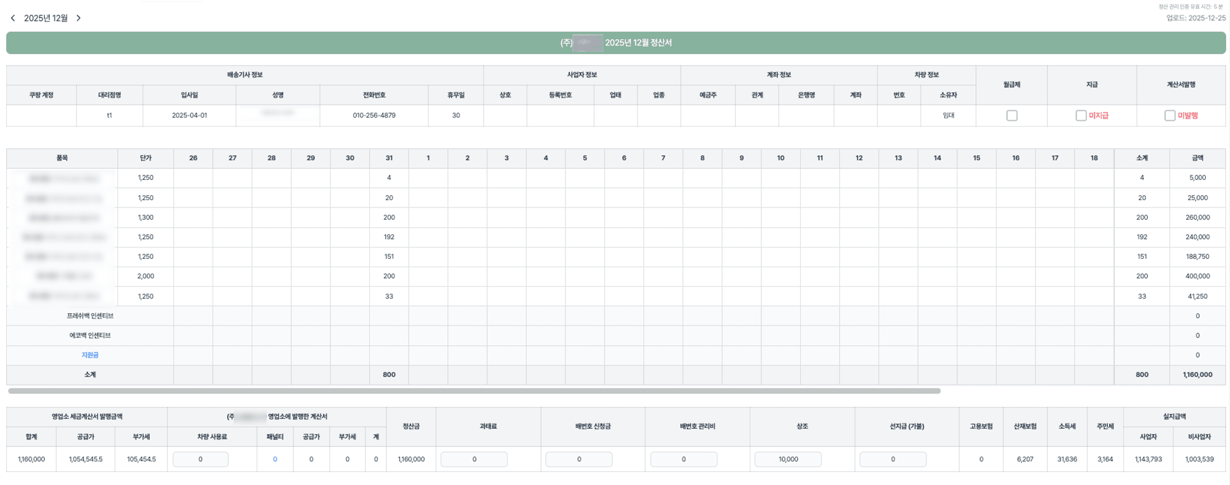
Task: Edit the 선지급 (가불) input field
Action: coord(892,459)
